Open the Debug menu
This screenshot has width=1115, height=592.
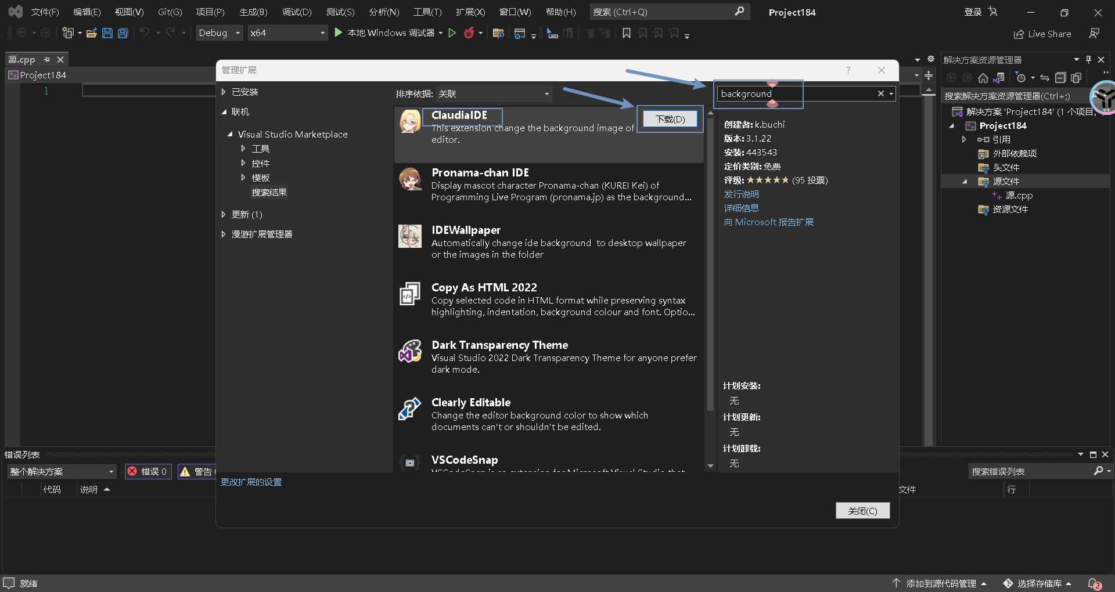point(297,12)
